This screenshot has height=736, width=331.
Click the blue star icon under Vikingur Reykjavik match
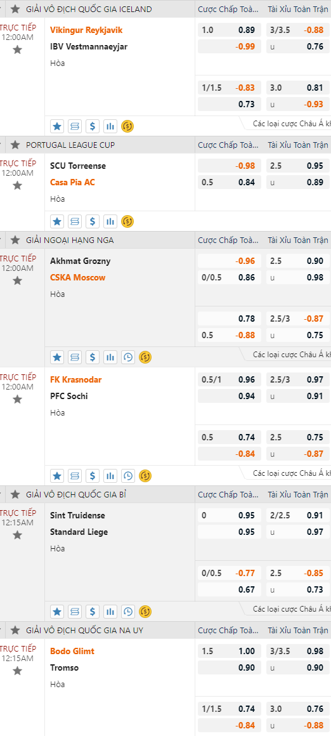pos(57,126)
